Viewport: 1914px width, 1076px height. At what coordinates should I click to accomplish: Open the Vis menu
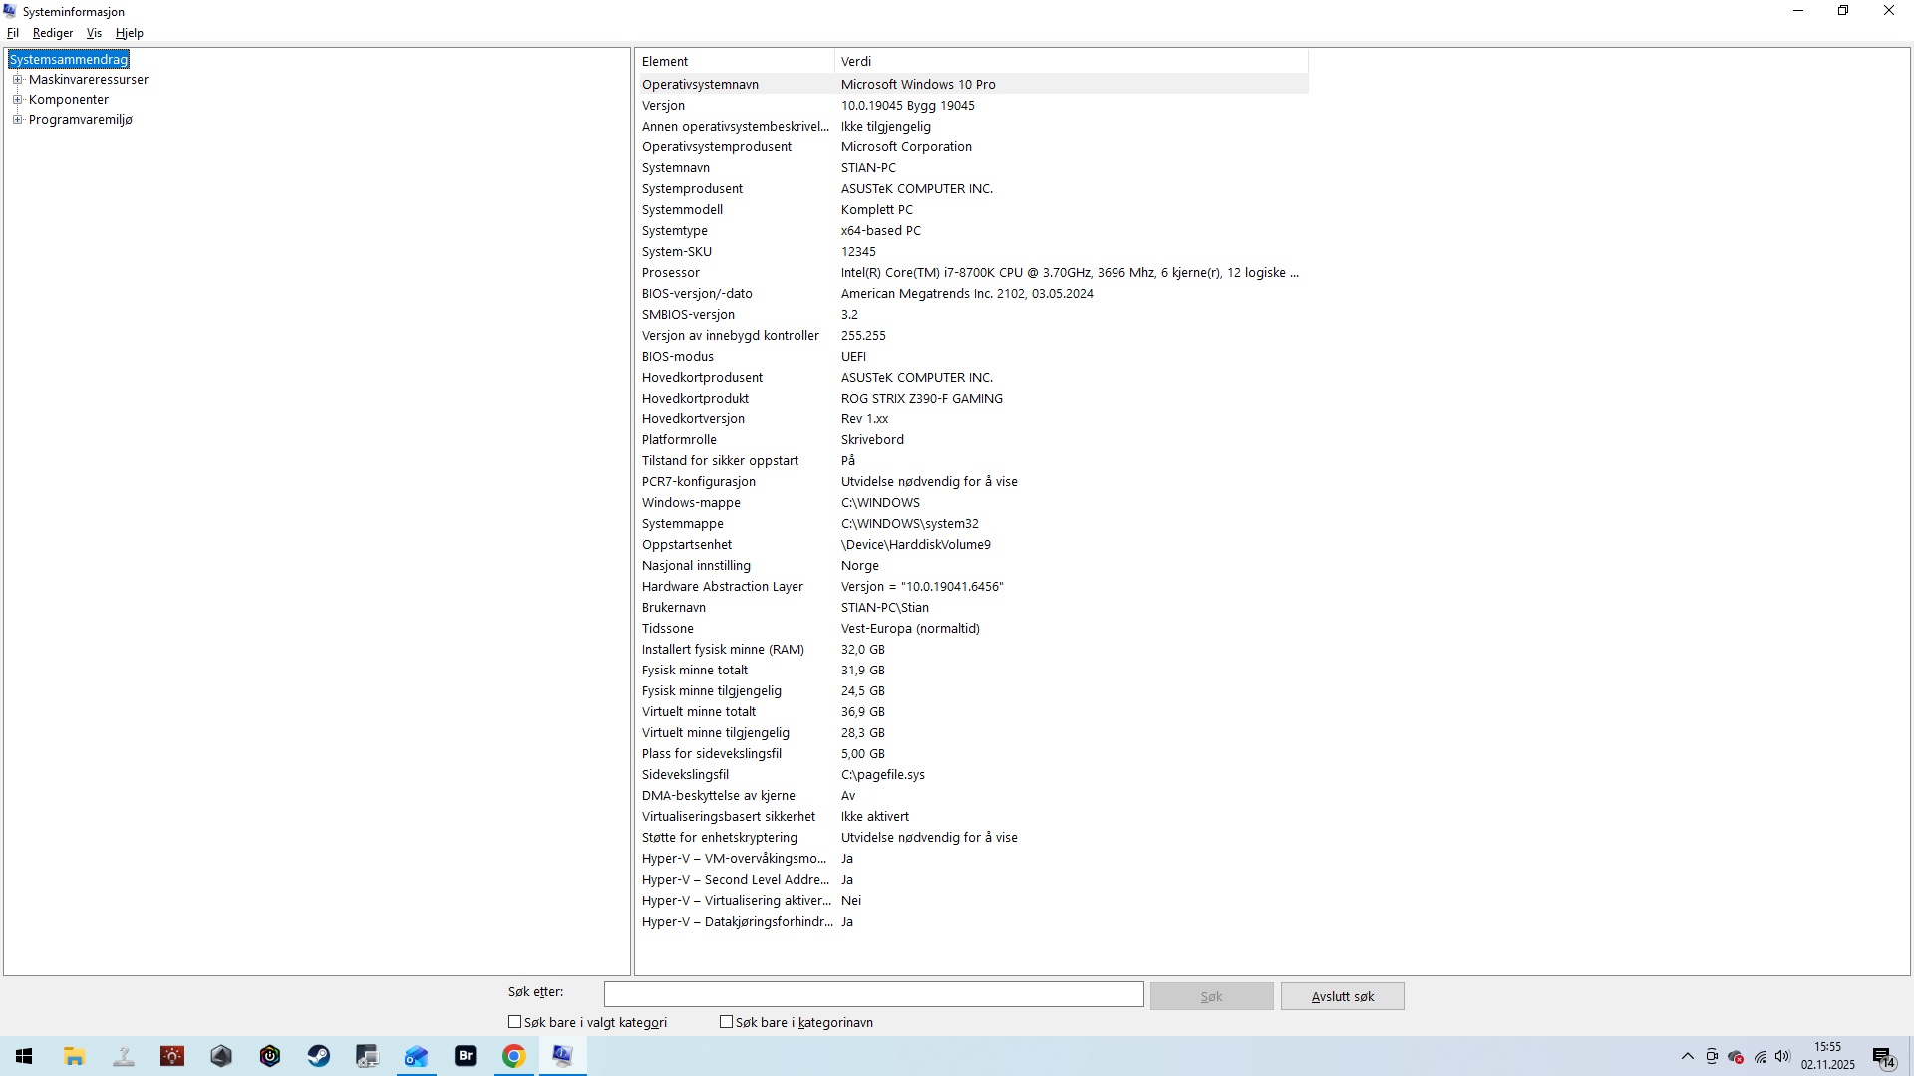[94, 33]
